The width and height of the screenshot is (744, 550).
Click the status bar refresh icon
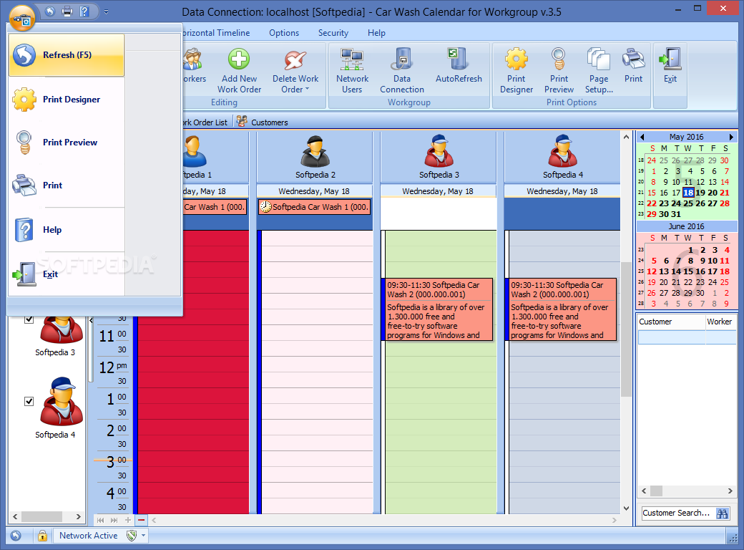click(x=16, y=536)
